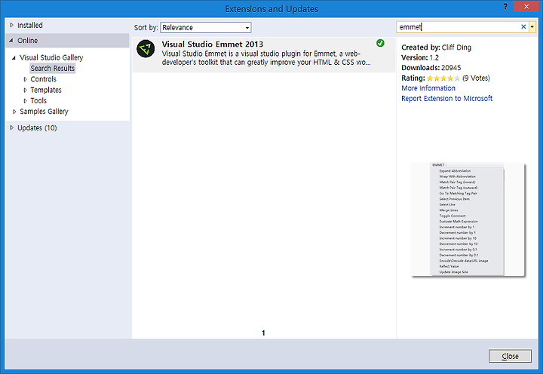This screenshot has height=374, width=543.
Task: Collapse the Online category
Action: 11,41
